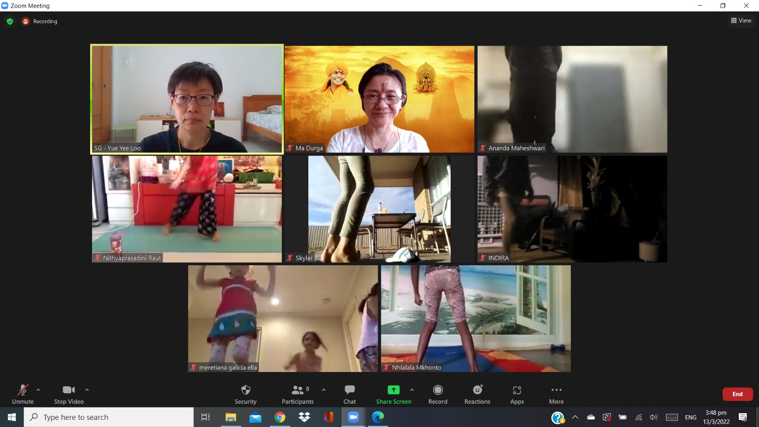Expand audio options arrow beside Unmute

pyautogui.click(x=38, y=390)
